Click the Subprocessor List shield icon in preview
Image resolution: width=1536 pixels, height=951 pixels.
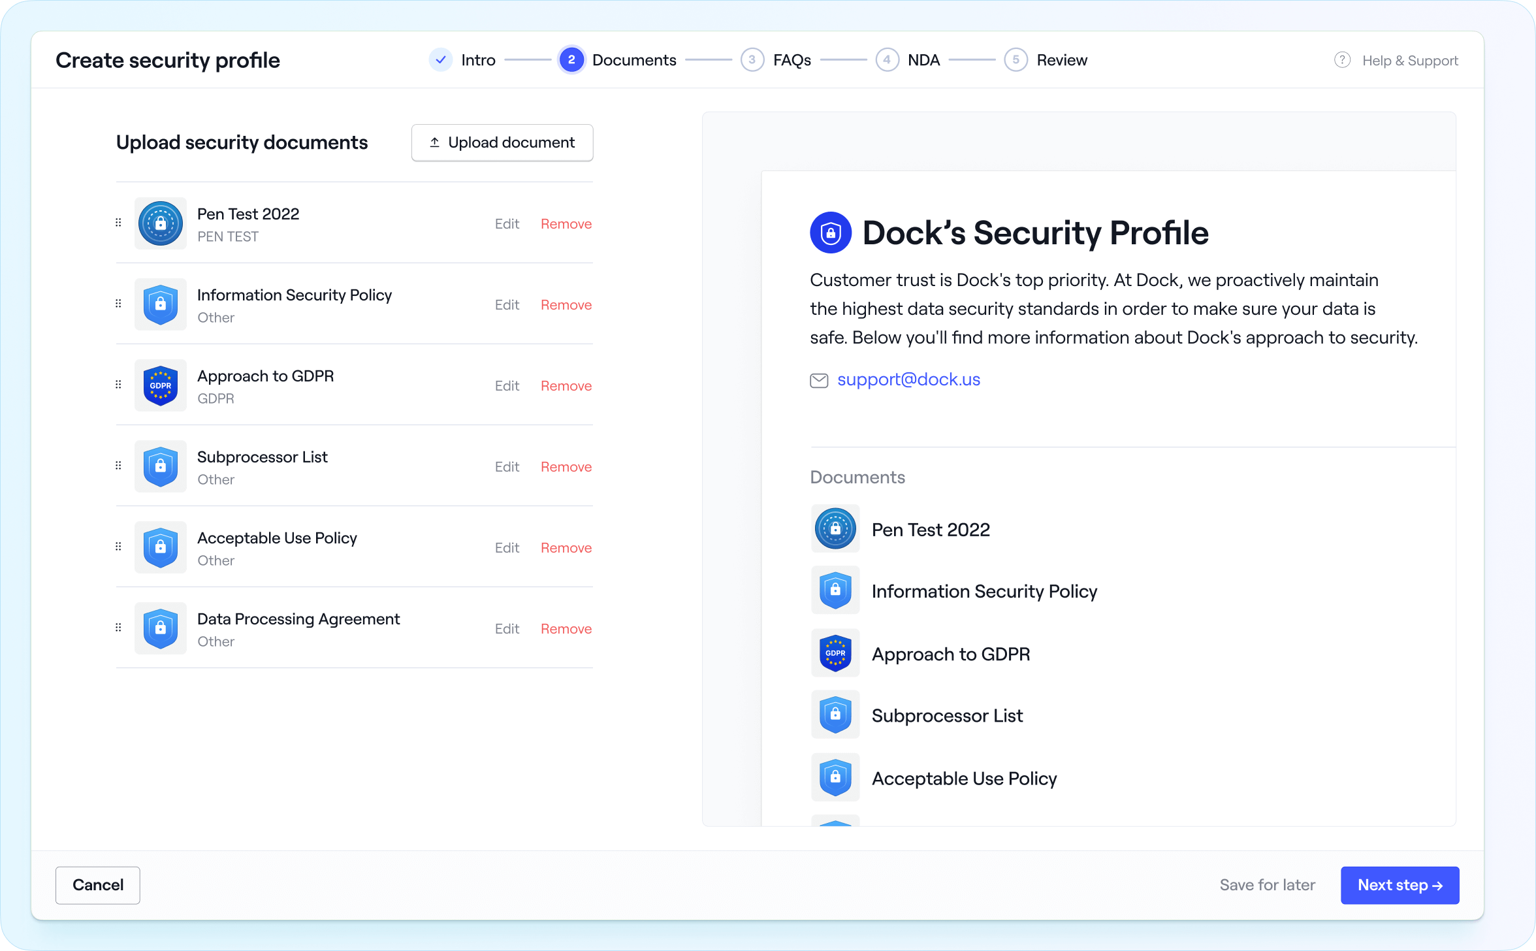pyautogui.click(x=835, y=715)
